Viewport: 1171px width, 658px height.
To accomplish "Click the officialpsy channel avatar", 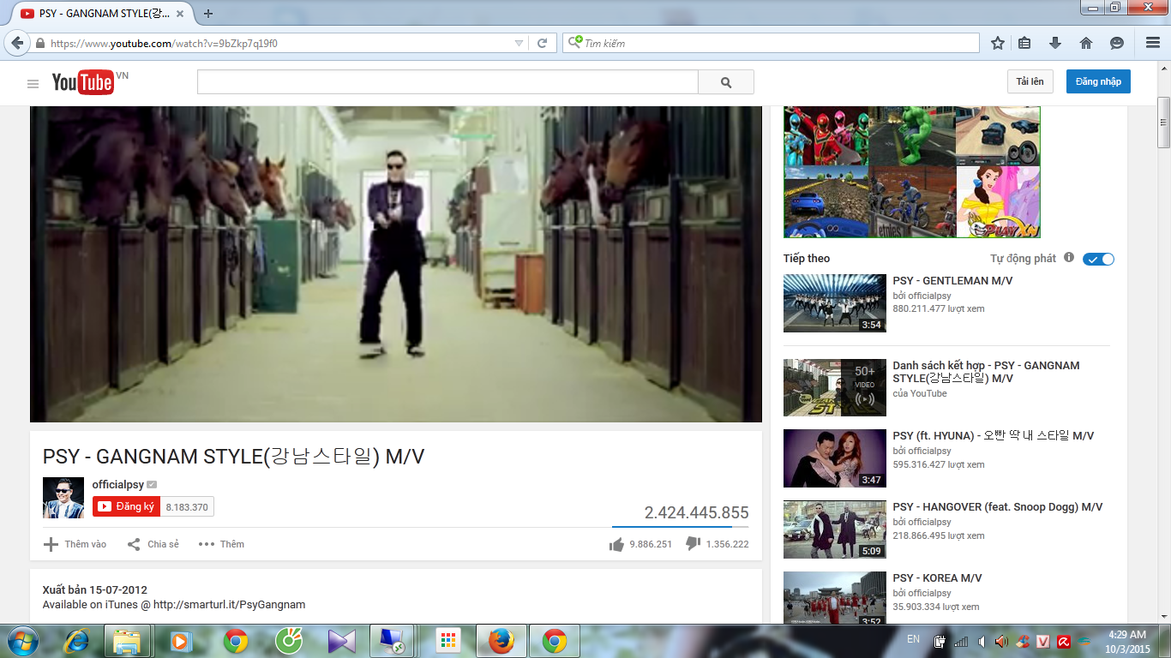I will click(x=63, y=498).
